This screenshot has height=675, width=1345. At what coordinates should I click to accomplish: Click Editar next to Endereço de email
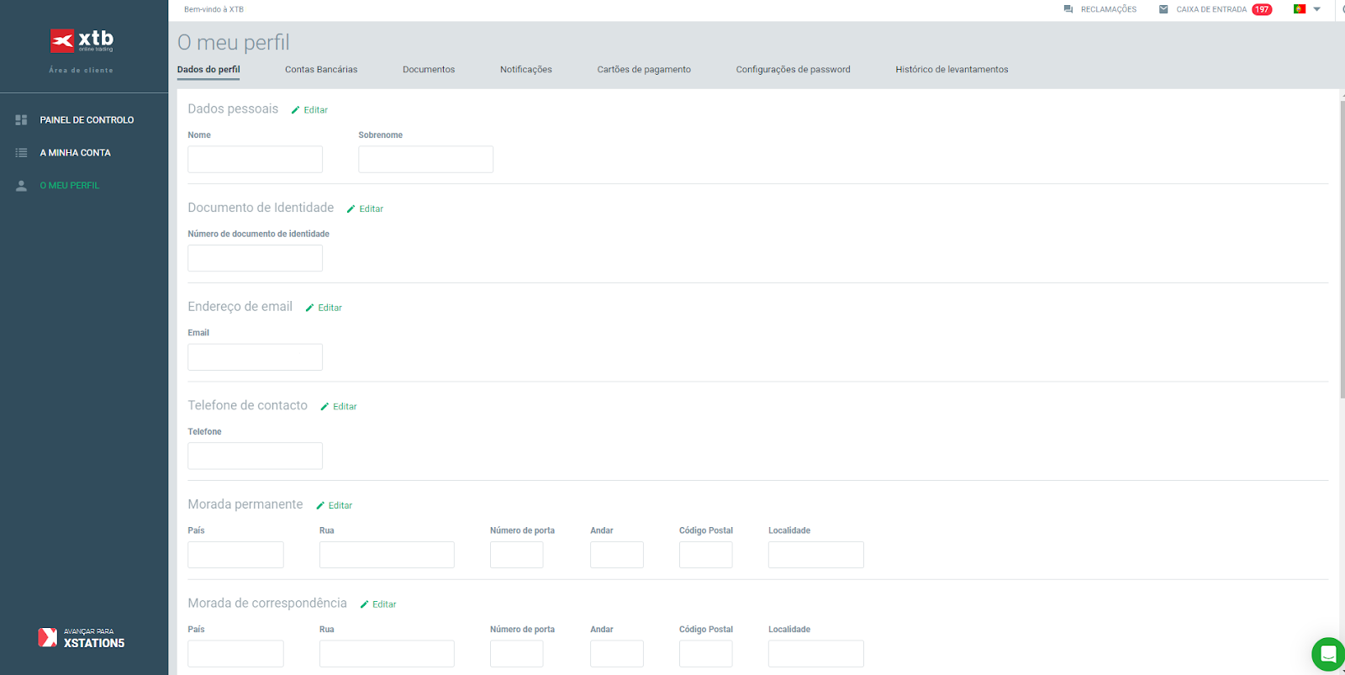click(x=324, y=308)
